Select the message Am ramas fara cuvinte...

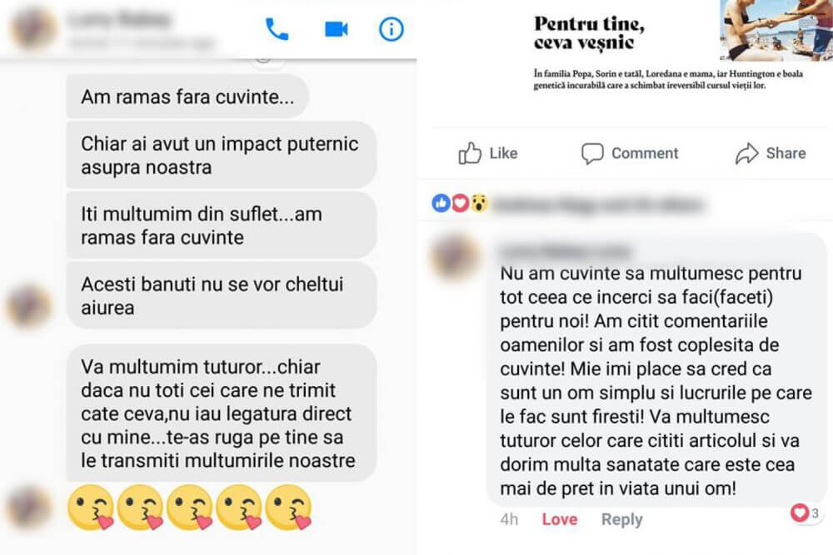(187, 97)
